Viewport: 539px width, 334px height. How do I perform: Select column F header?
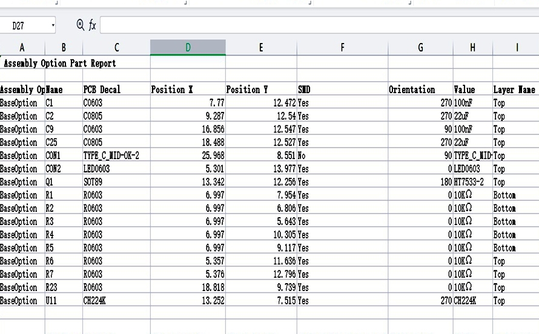point(342,47)
